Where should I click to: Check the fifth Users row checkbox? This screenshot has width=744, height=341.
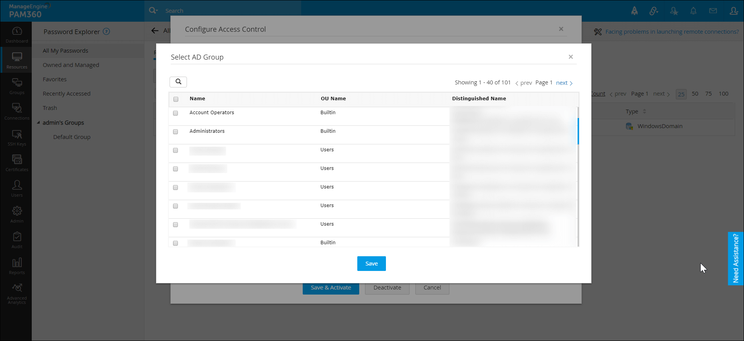[175, 224]
